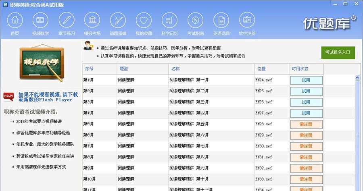Open the Flash Player download link
Screen dimensions: 363x191
pyautogui.click(x=48, y=97)
